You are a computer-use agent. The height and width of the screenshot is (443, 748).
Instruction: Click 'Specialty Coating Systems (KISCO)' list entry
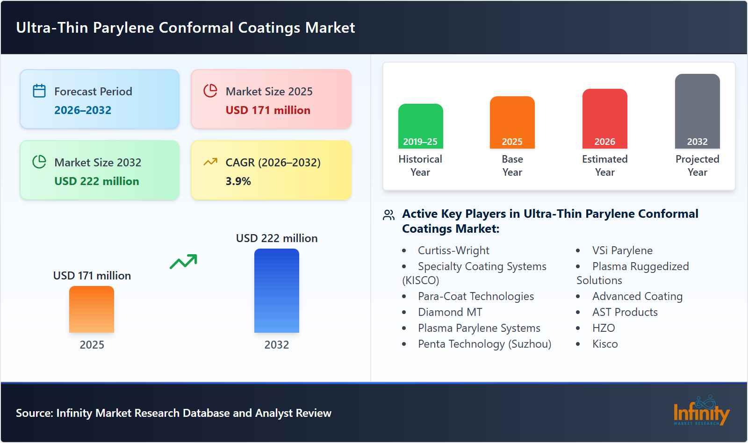(475, 273)
